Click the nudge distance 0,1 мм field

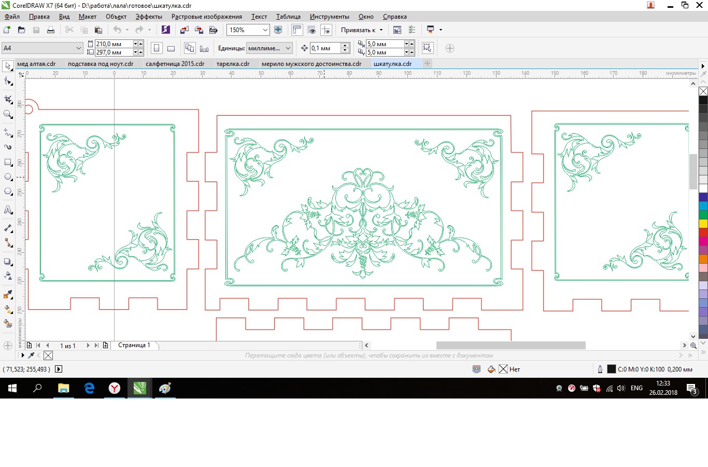pos(325,48)
